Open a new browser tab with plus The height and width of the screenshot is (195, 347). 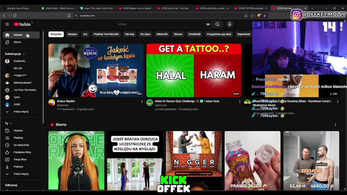(312, 8)
